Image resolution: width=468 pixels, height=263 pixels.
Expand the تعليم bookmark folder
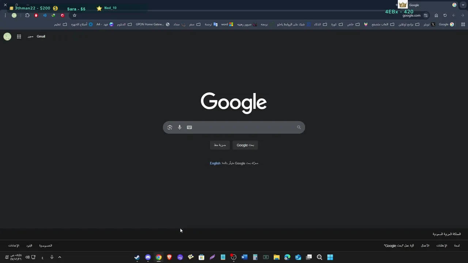(60, 24)
